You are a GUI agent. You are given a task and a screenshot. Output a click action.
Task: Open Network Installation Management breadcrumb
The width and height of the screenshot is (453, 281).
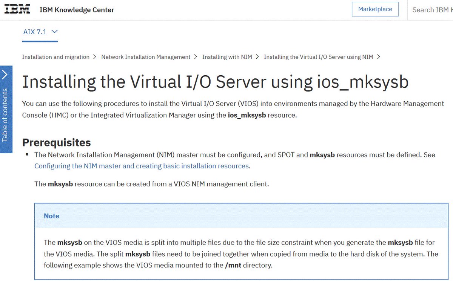click(146, 57)
